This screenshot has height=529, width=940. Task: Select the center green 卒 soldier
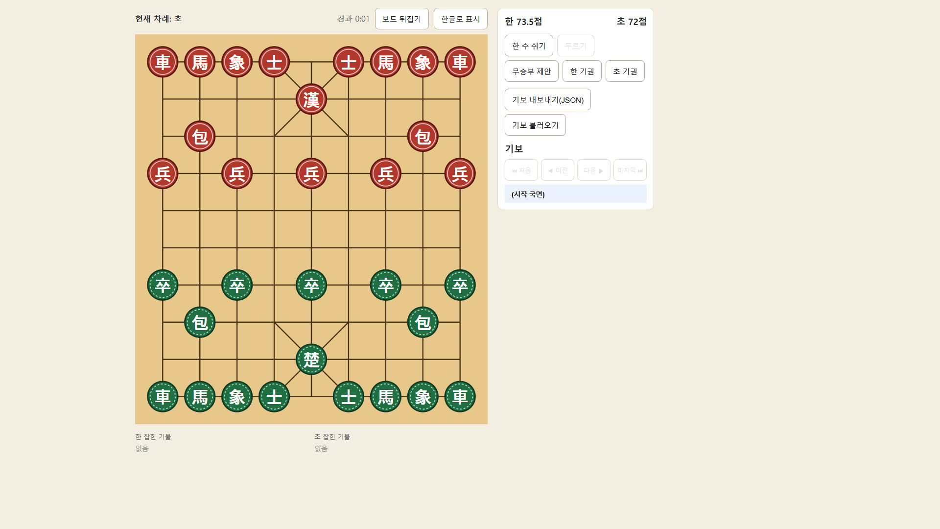(311, 285)
